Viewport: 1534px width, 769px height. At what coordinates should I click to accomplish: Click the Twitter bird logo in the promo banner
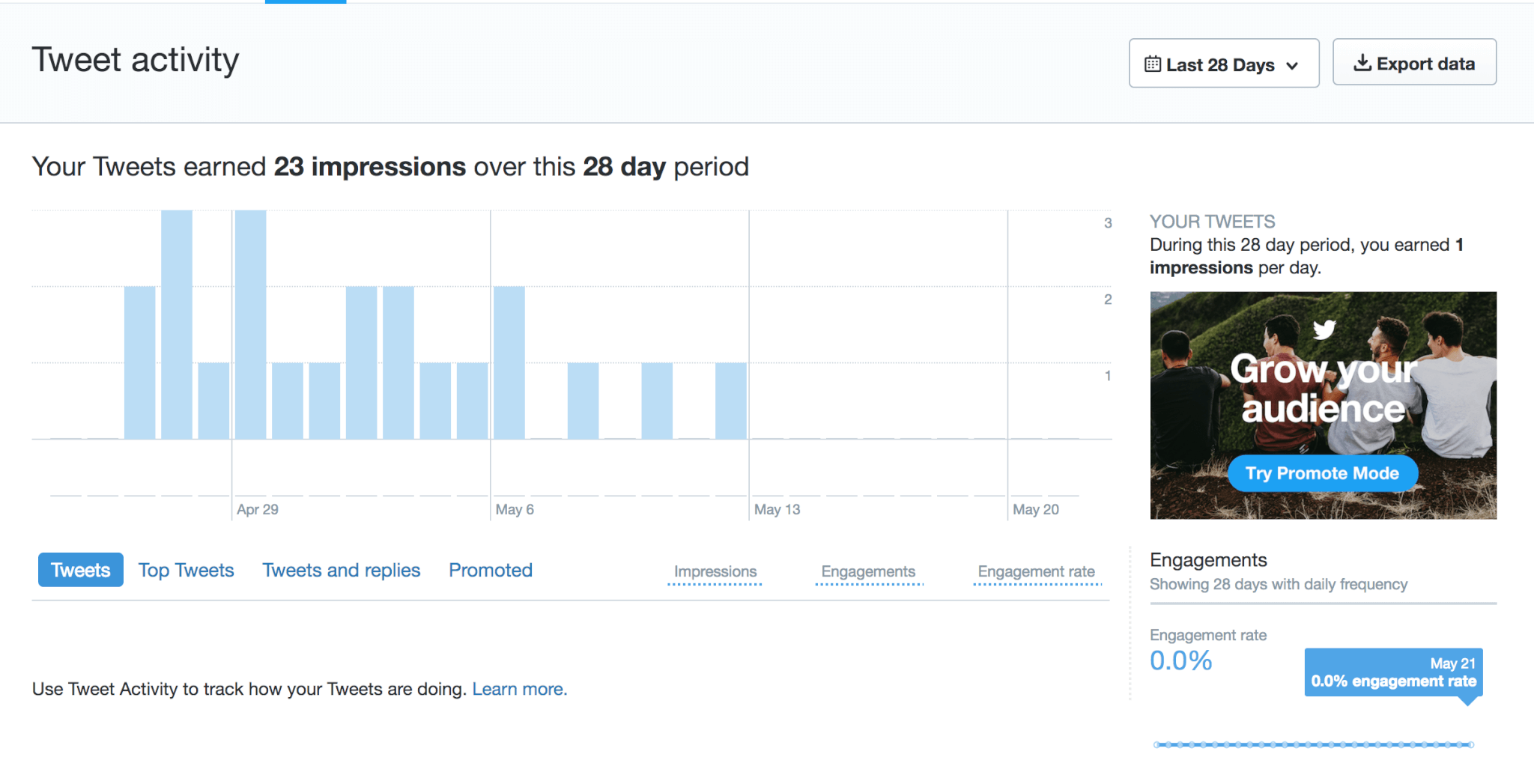[x=1323, y=329]
